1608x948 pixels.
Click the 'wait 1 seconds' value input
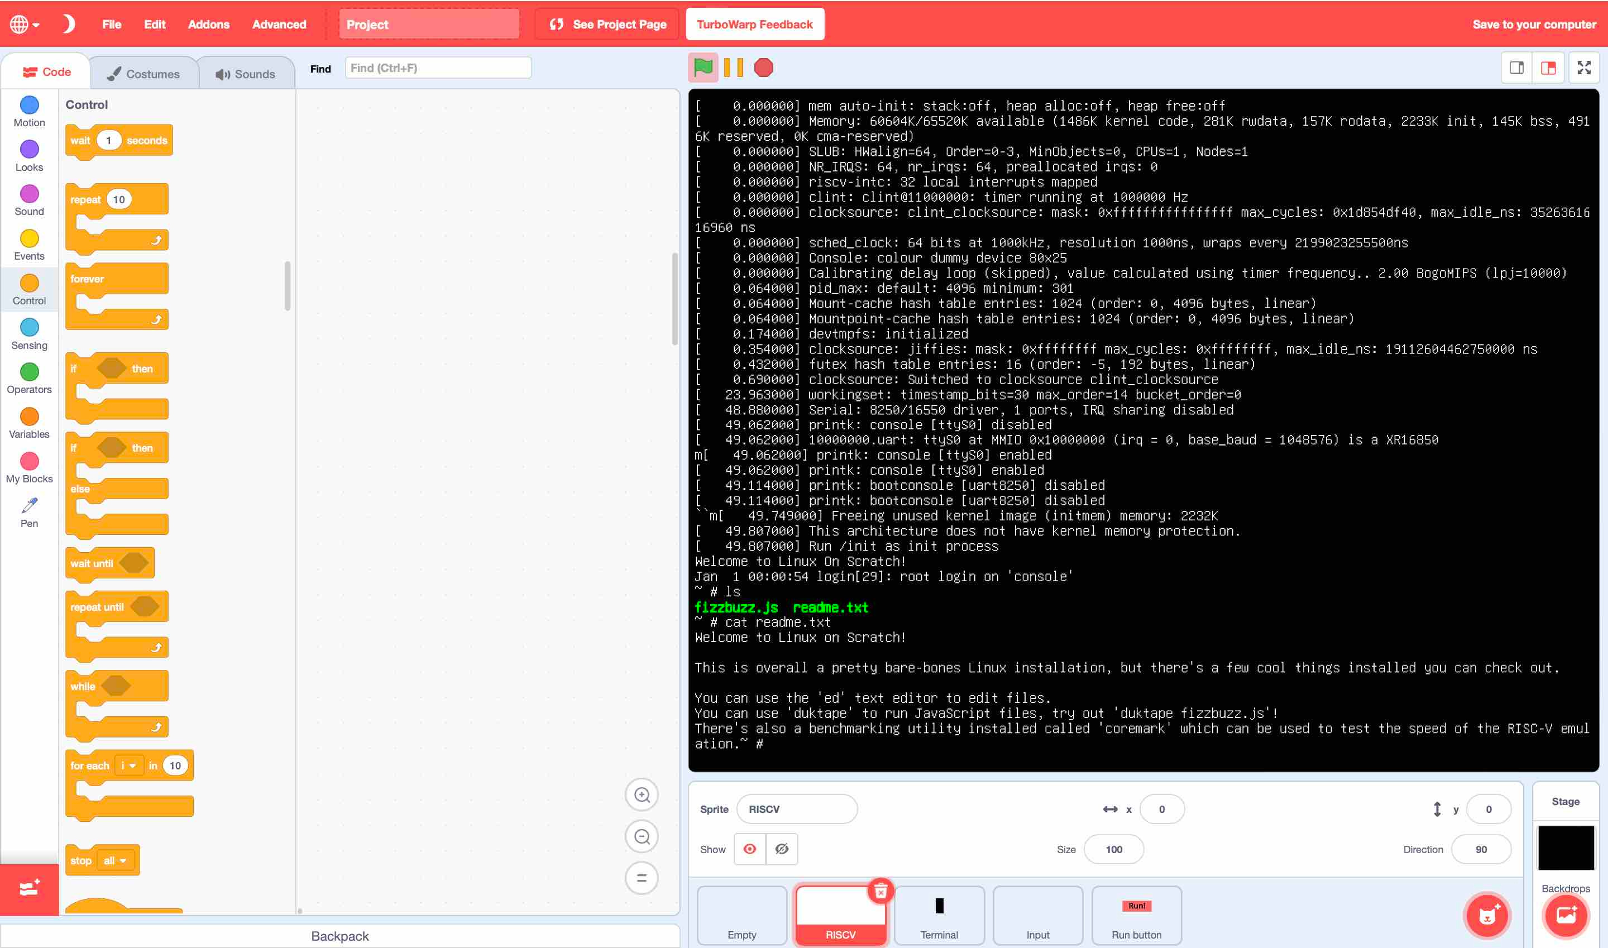109,141
